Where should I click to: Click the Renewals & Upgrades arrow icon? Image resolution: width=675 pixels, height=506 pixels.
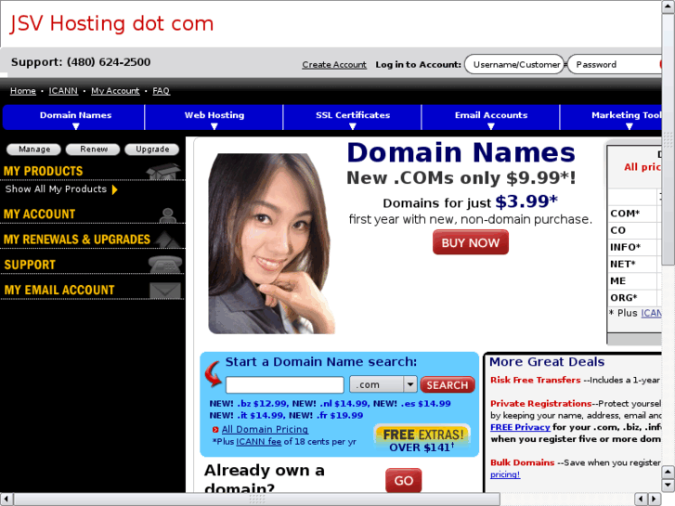(168, 240)
